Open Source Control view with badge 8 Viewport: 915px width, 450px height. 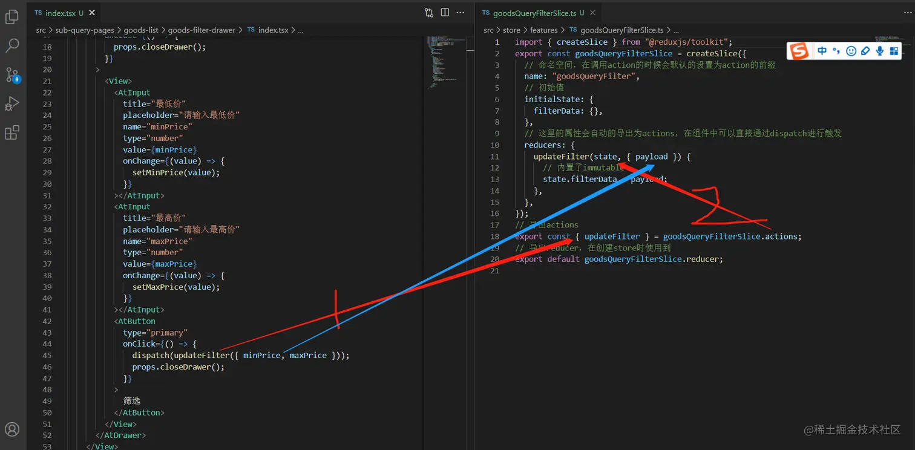(12, 75)
